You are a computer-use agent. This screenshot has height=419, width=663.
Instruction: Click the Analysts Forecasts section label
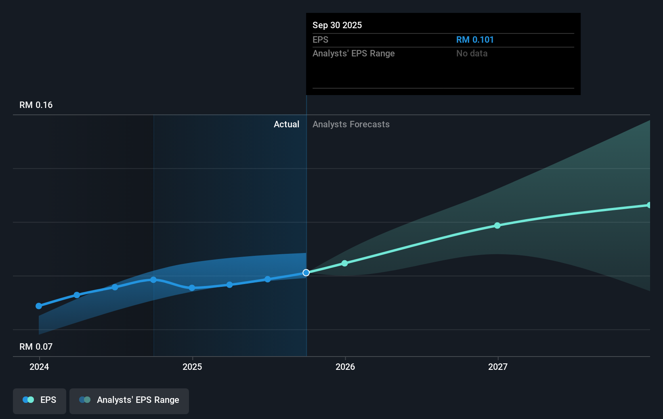click(351, 124)
